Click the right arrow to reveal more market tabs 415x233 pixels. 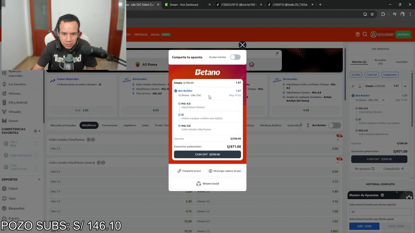tap(301, 125)
